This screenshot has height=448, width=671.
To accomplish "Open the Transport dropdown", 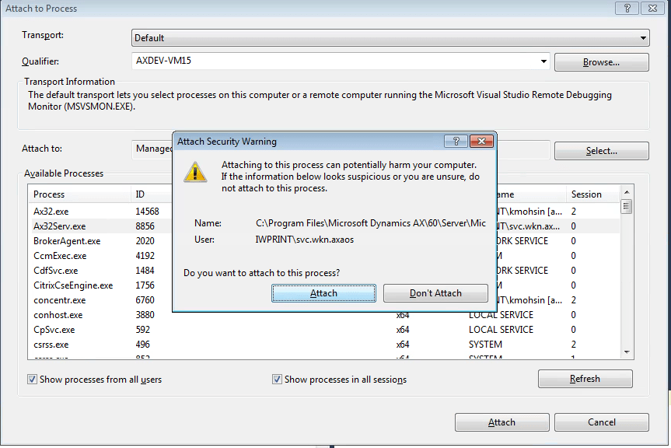I will click(644, 37).
